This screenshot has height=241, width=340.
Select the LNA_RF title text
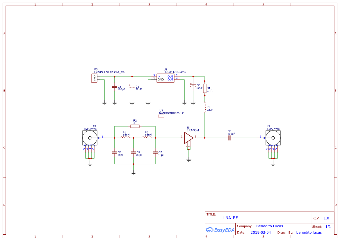[230, 218]
